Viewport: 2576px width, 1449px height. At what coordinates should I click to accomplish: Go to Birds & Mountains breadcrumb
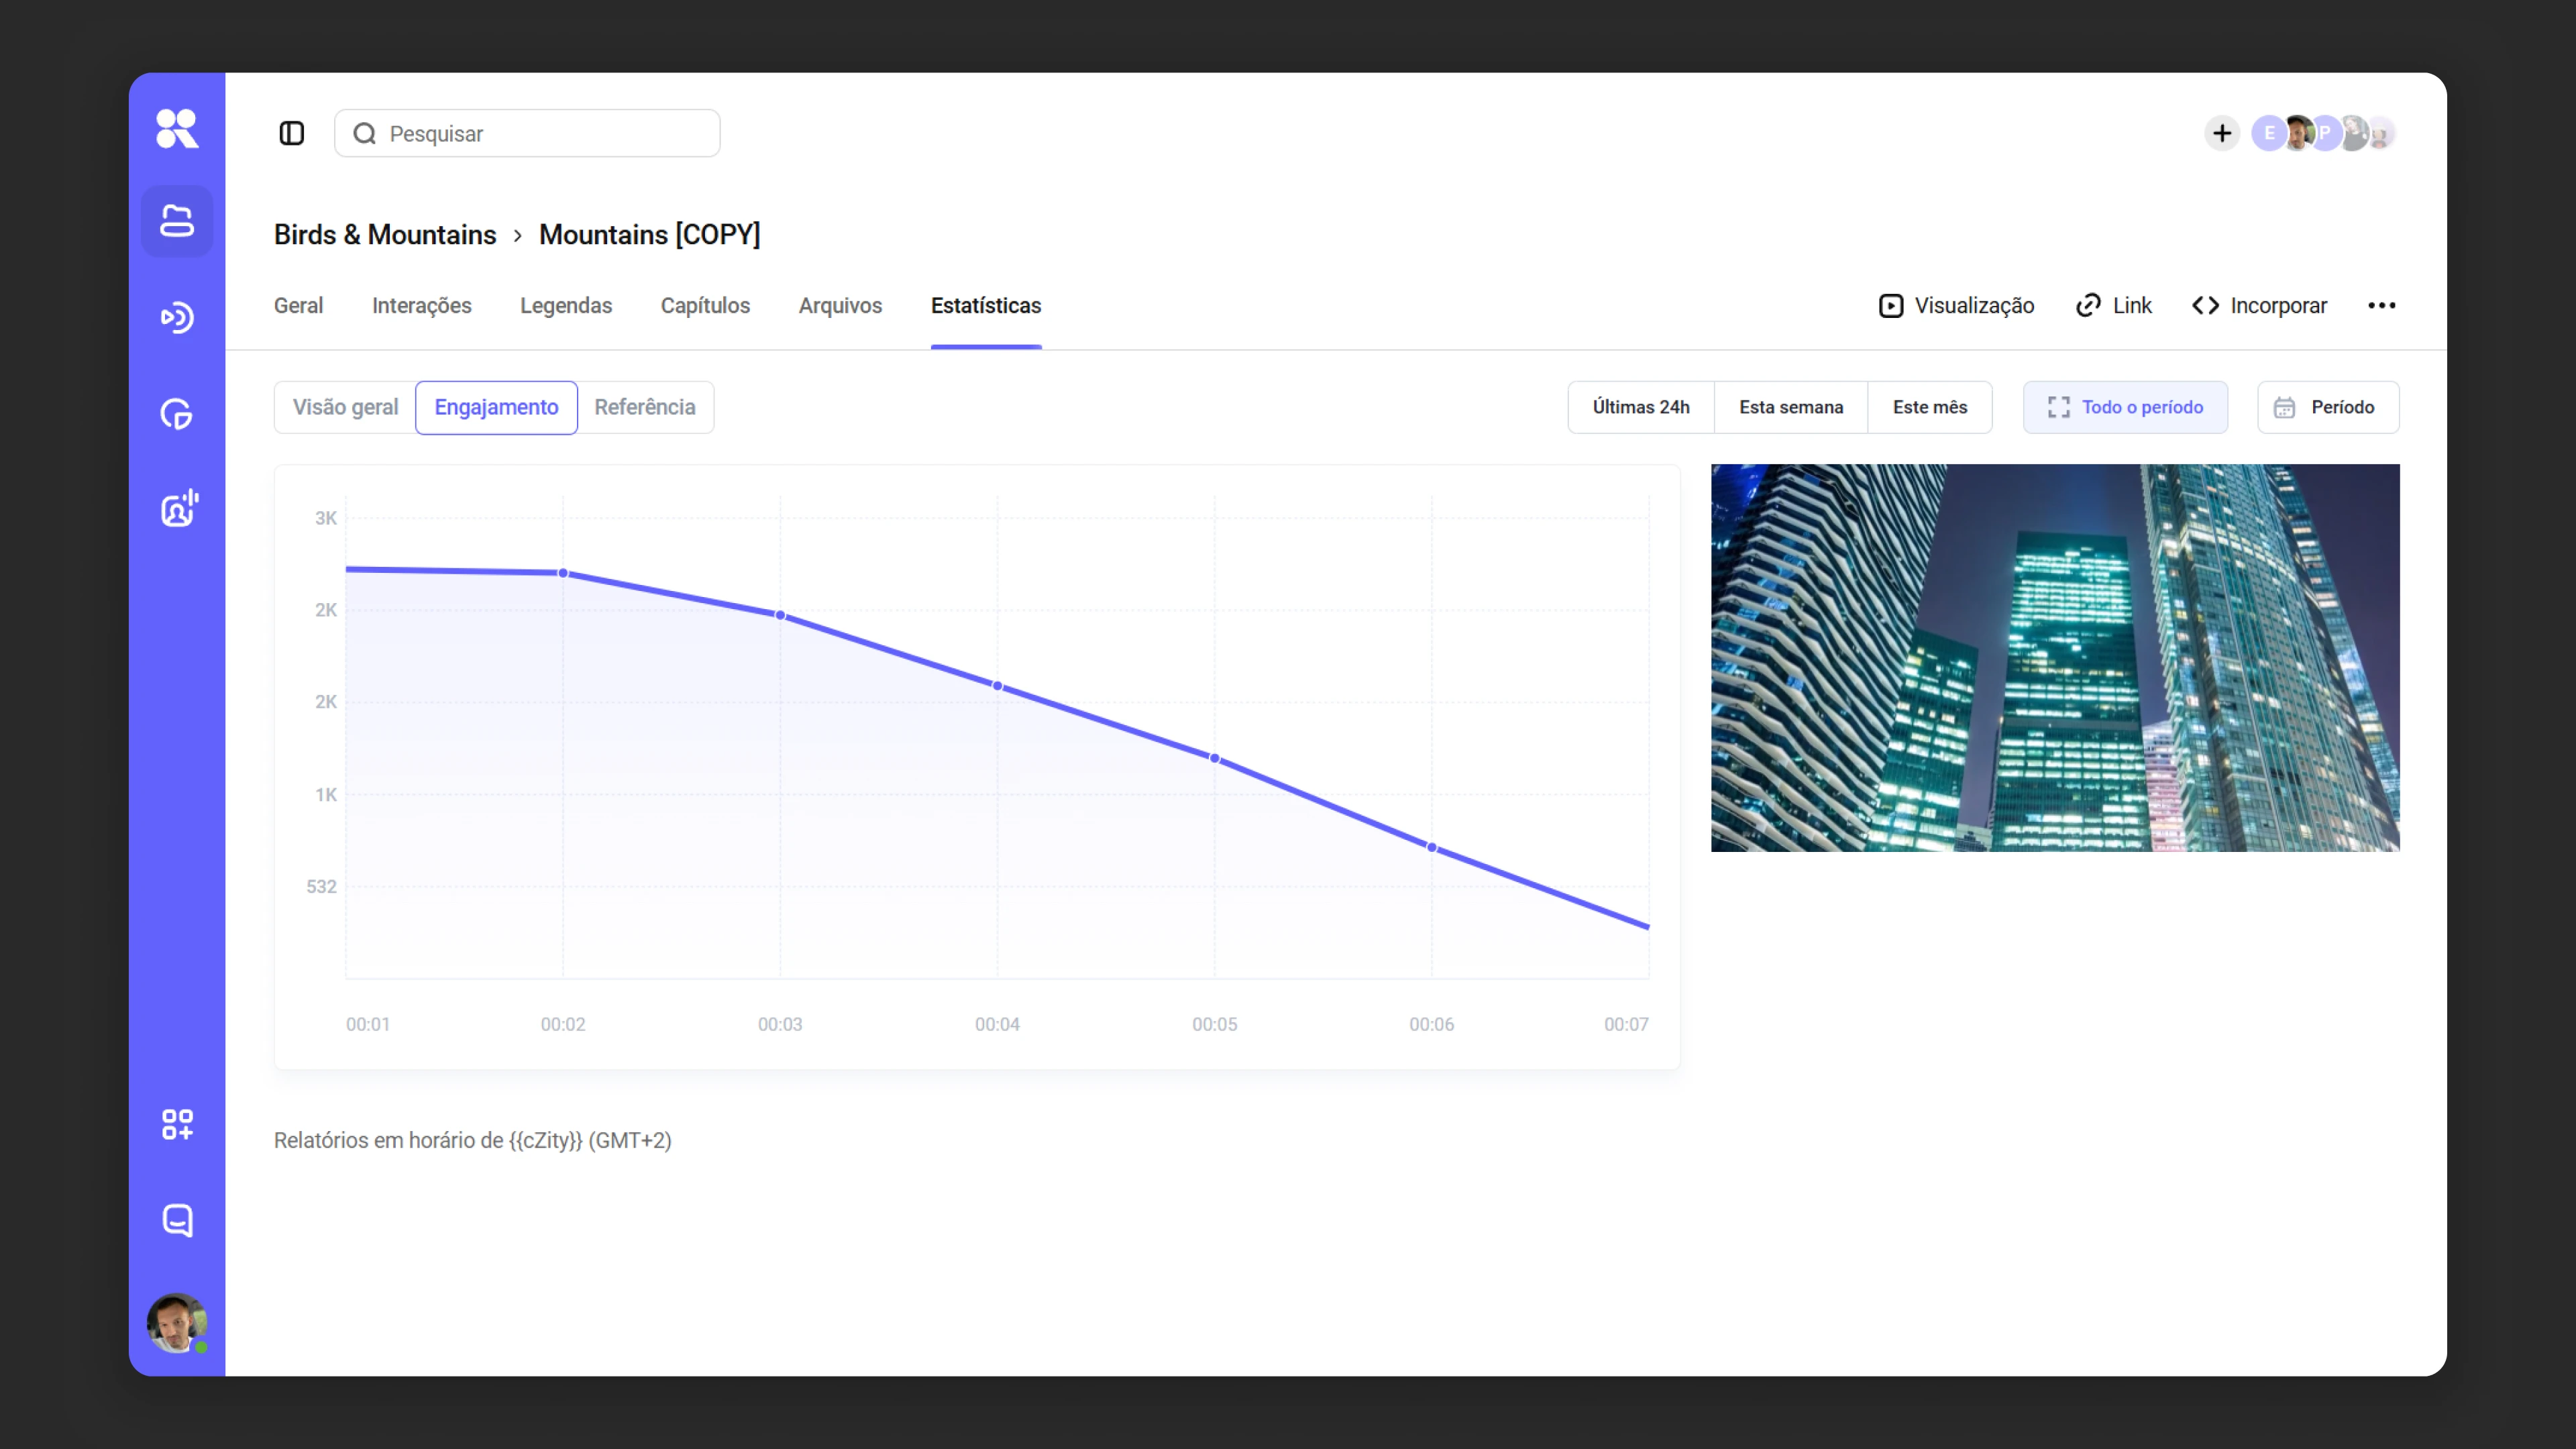tap(385, 234)
